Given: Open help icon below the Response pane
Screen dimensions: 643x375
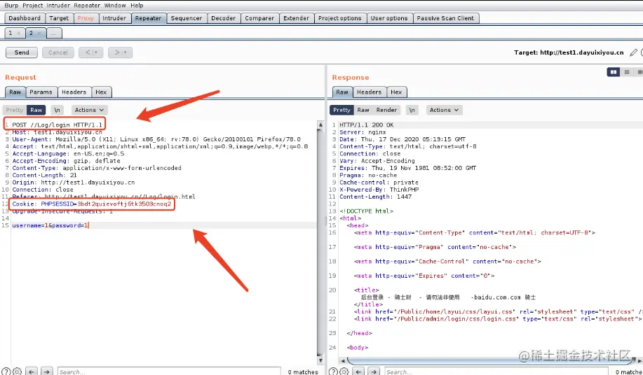Looking at the screenshot, I should tap(333, 372).
